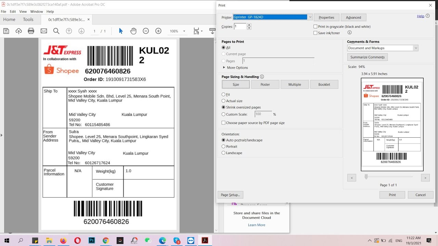Image resolution: width=438 pixels, height=246 pixels.
Task: Open Google Chrome from the taskbar
Action: click(105, 241)
